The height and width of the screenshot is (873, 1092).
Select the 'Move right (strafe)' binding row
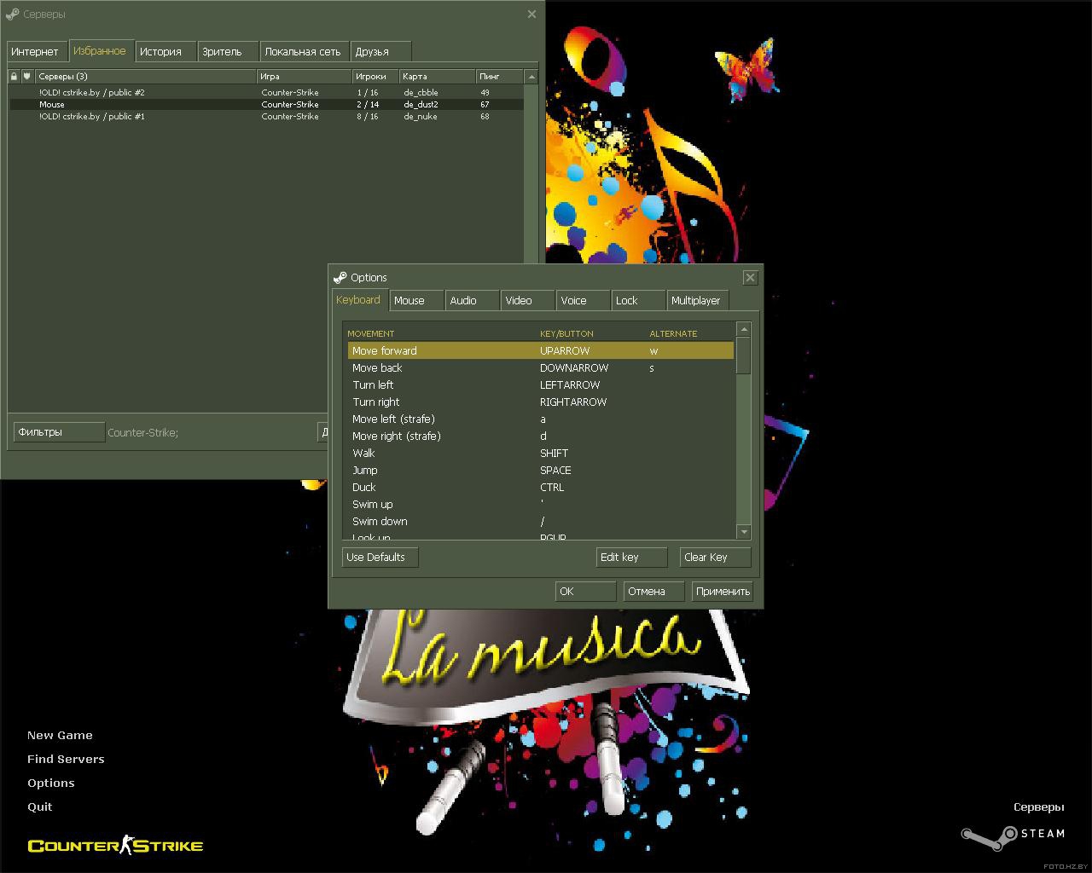click(540, 436)
